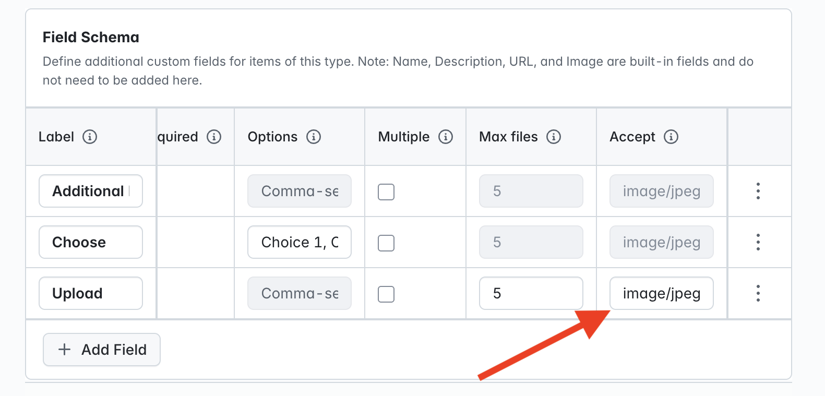
Task: Click the plus icon in Add Field
Action: click(x=64, y=350)
